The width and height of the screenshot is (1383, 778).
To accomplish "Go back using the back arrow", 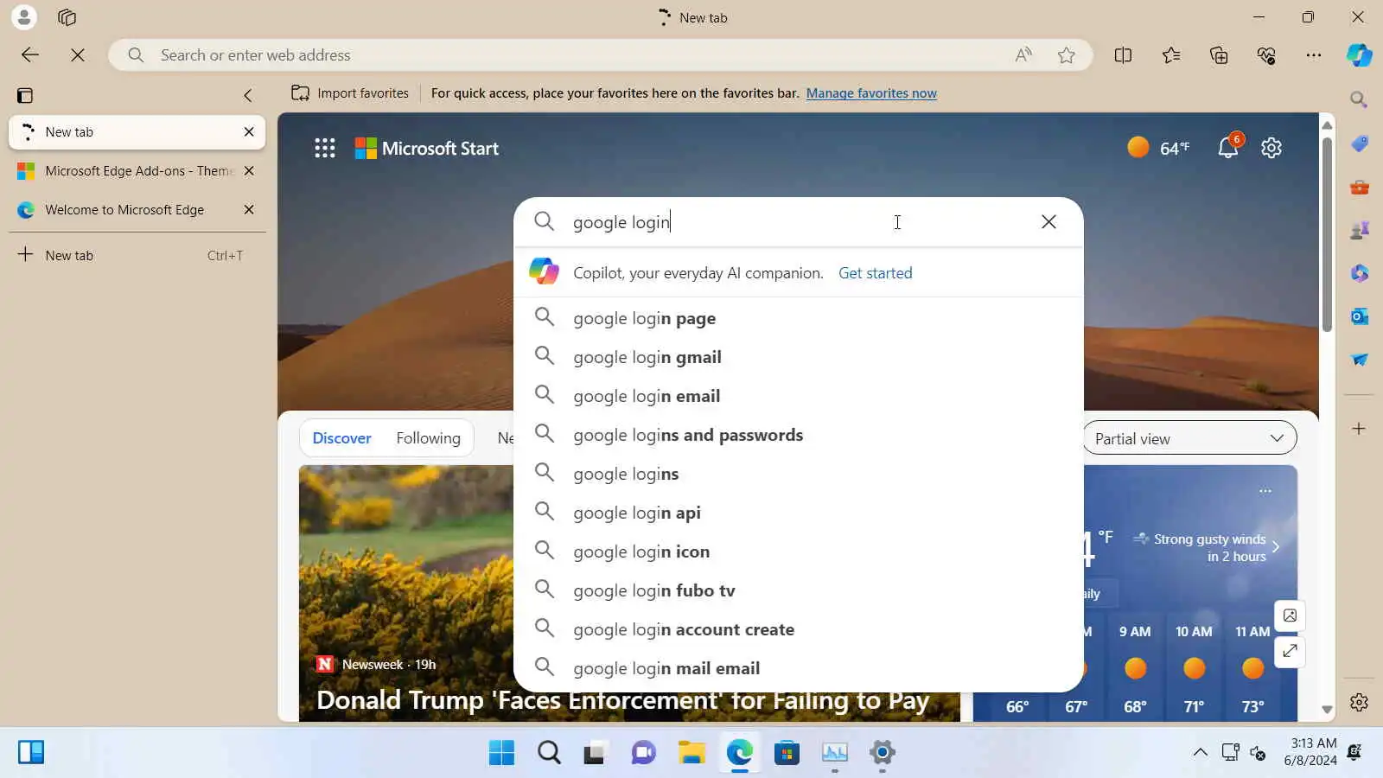I will [x=30, y=55].
